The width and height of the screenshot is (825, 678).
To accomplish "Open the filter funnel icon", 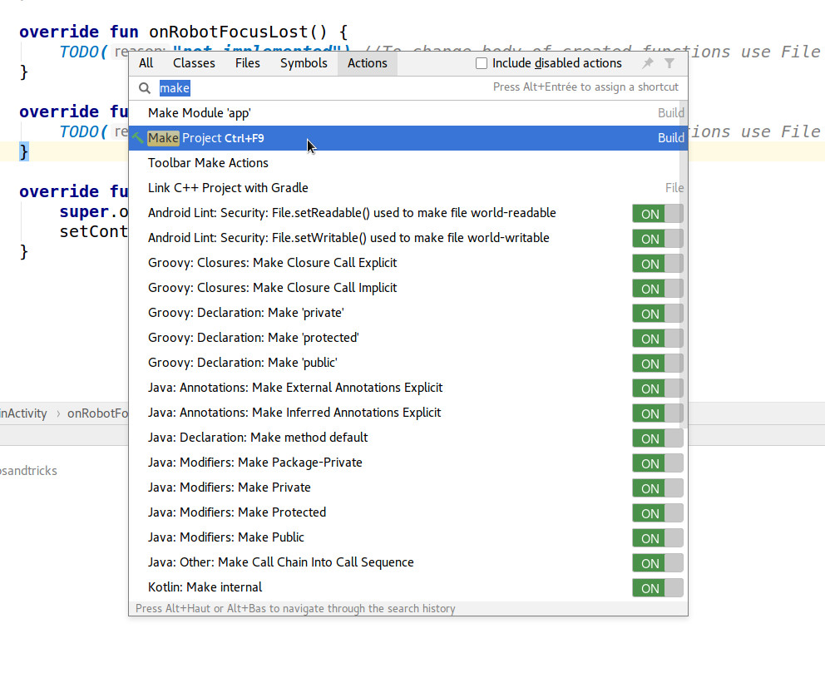I will pos(669,63).
